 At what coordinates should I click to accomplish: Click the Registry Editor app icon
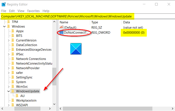(x=3, y=4)
